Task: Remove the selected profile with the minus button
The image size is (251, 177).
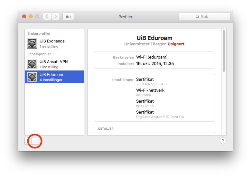Action: click(35, 141)
